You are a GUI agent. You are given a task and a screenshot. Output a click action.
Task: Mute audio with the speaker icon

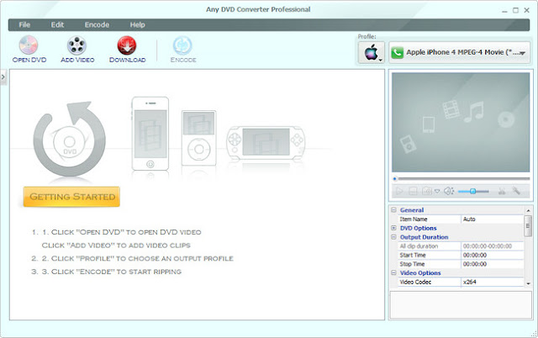[x=449, y=191]
